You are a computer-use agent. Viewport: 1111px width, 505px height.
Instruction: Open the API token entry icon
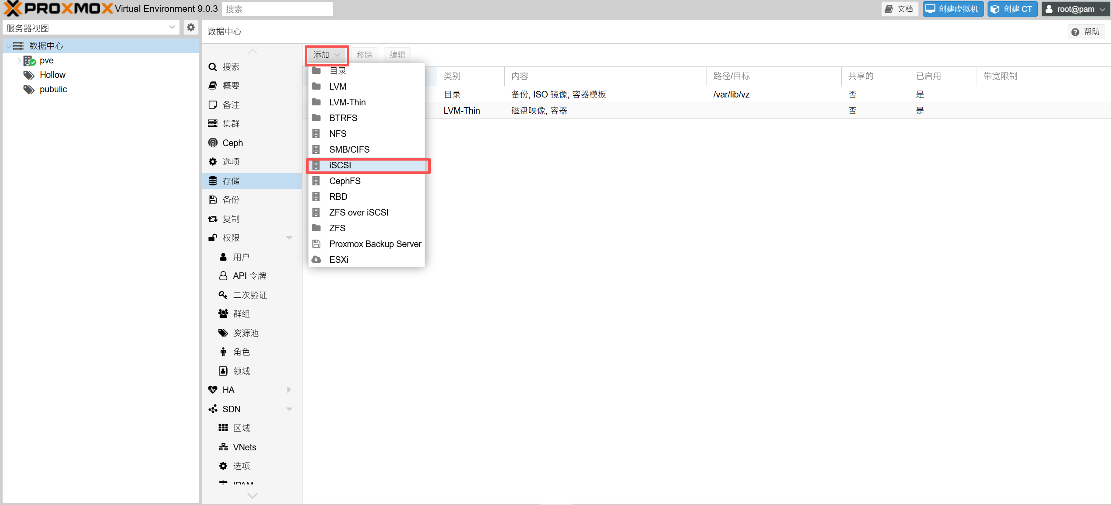click(223, 276)
